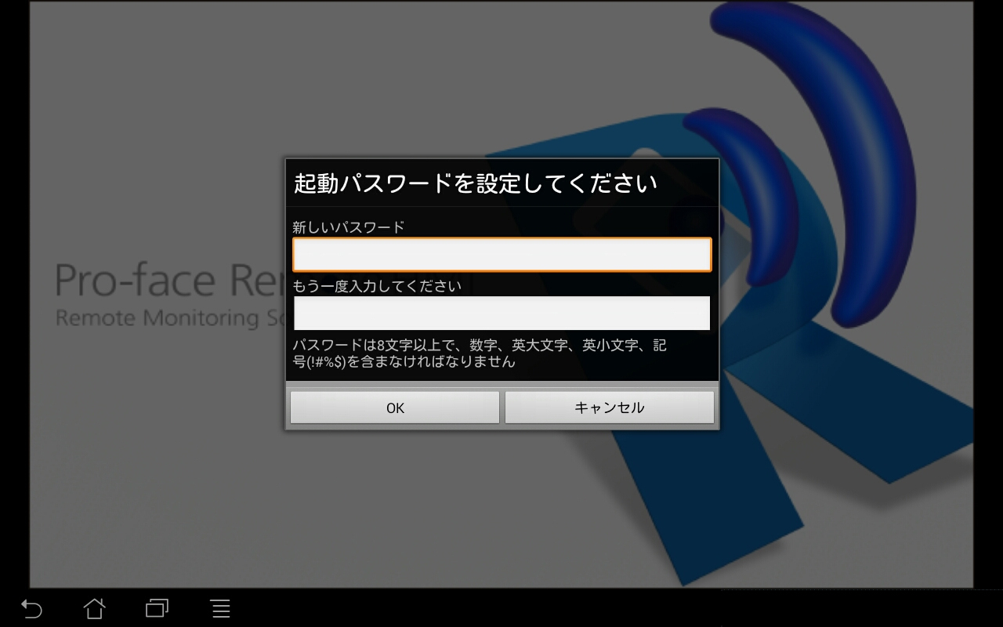Select the もう一度入力してください confirmation field

pyautogui.click(x=501, y=313)
